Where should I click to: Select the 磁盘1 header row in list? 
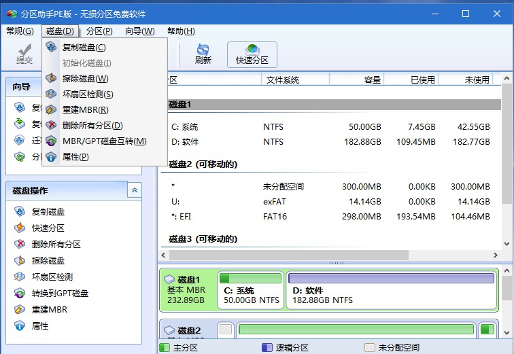click(335, 105)
